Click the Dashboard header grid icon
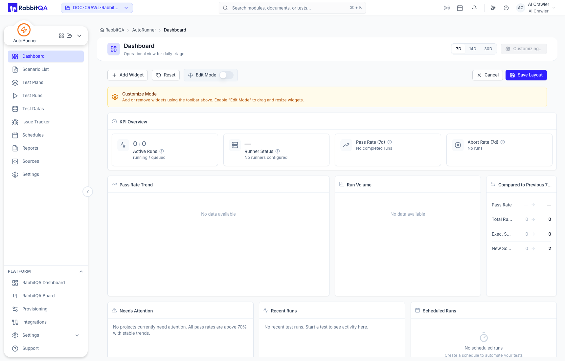Screen dimensions: 565x361 pyautogui.click(x=114, y=49)
